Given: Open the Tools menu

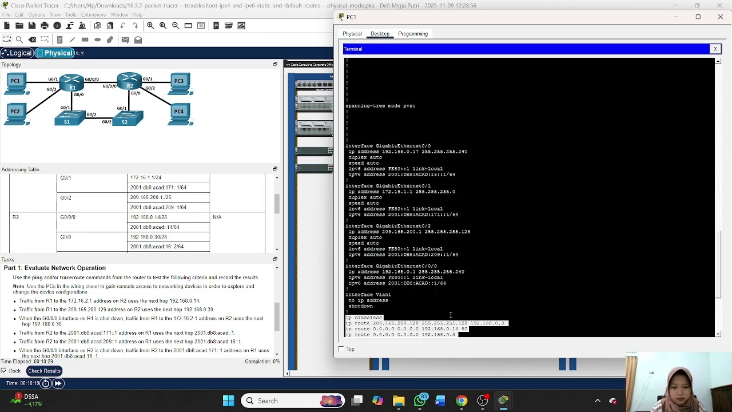Looking at the screenshot, I should click(71, 14).
